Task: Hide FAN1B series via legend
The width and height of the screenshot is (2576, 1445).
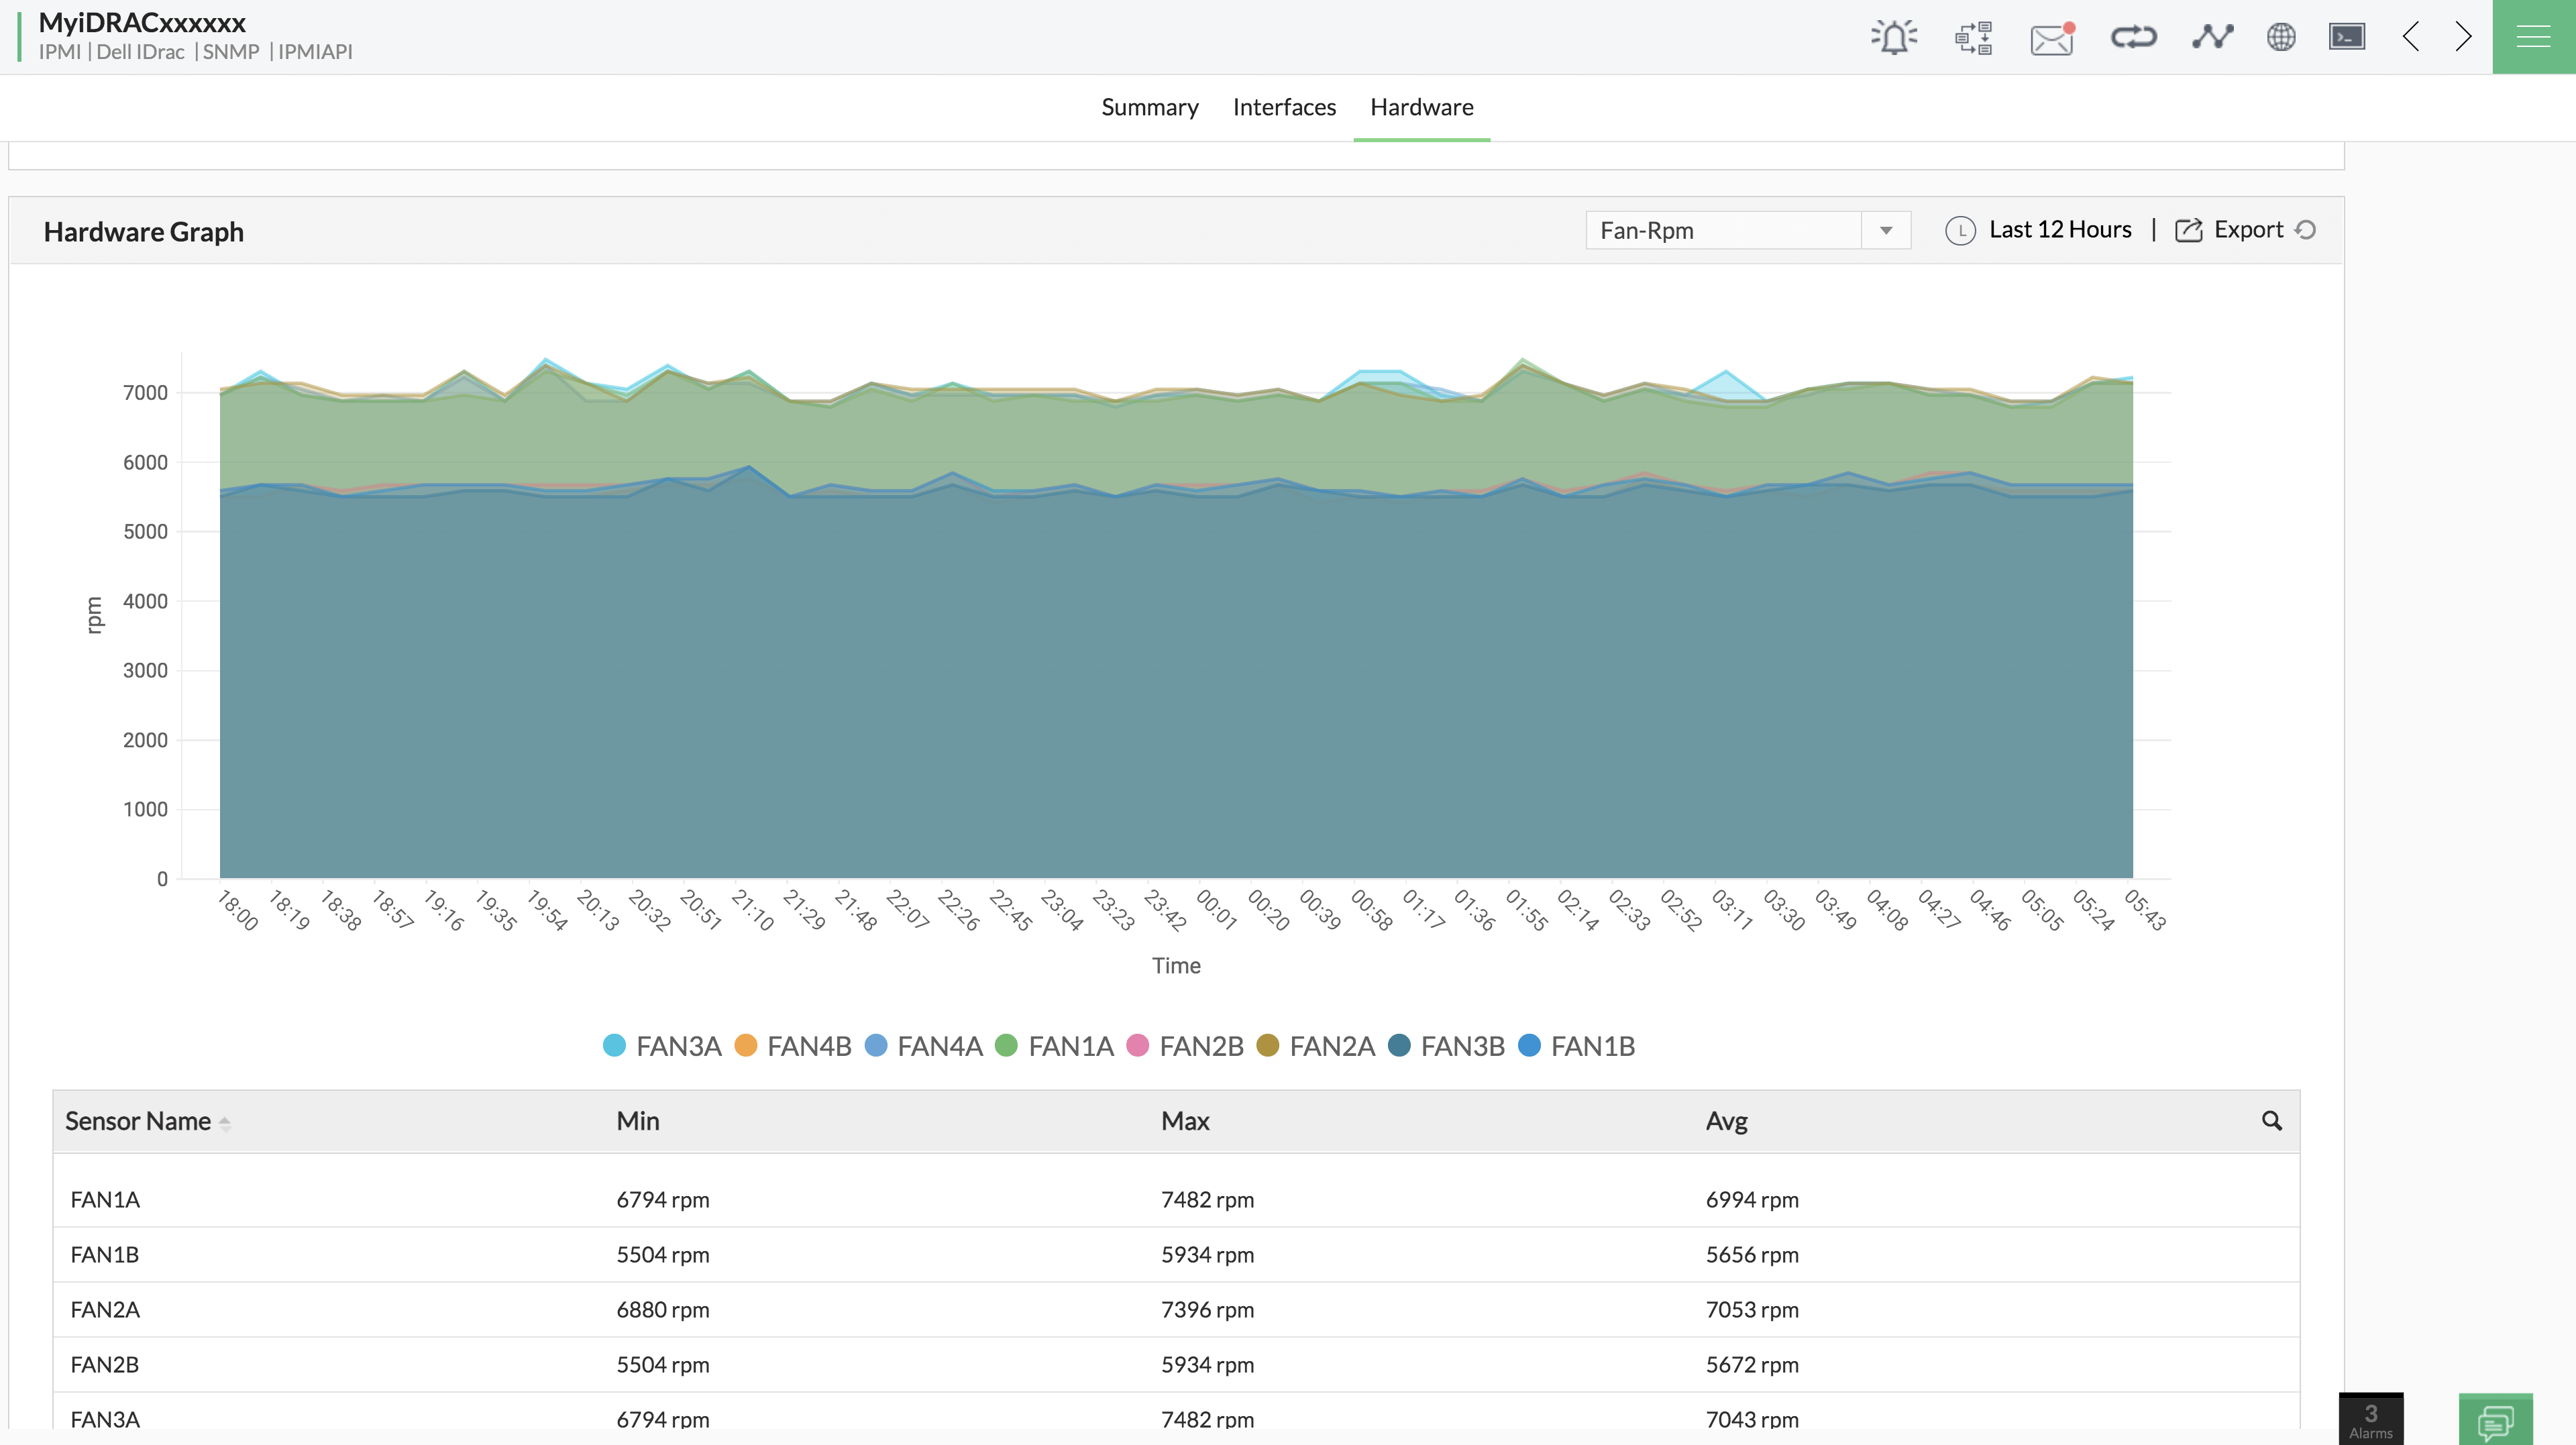Action: pyautogui.click(x=1577, y=1046)
